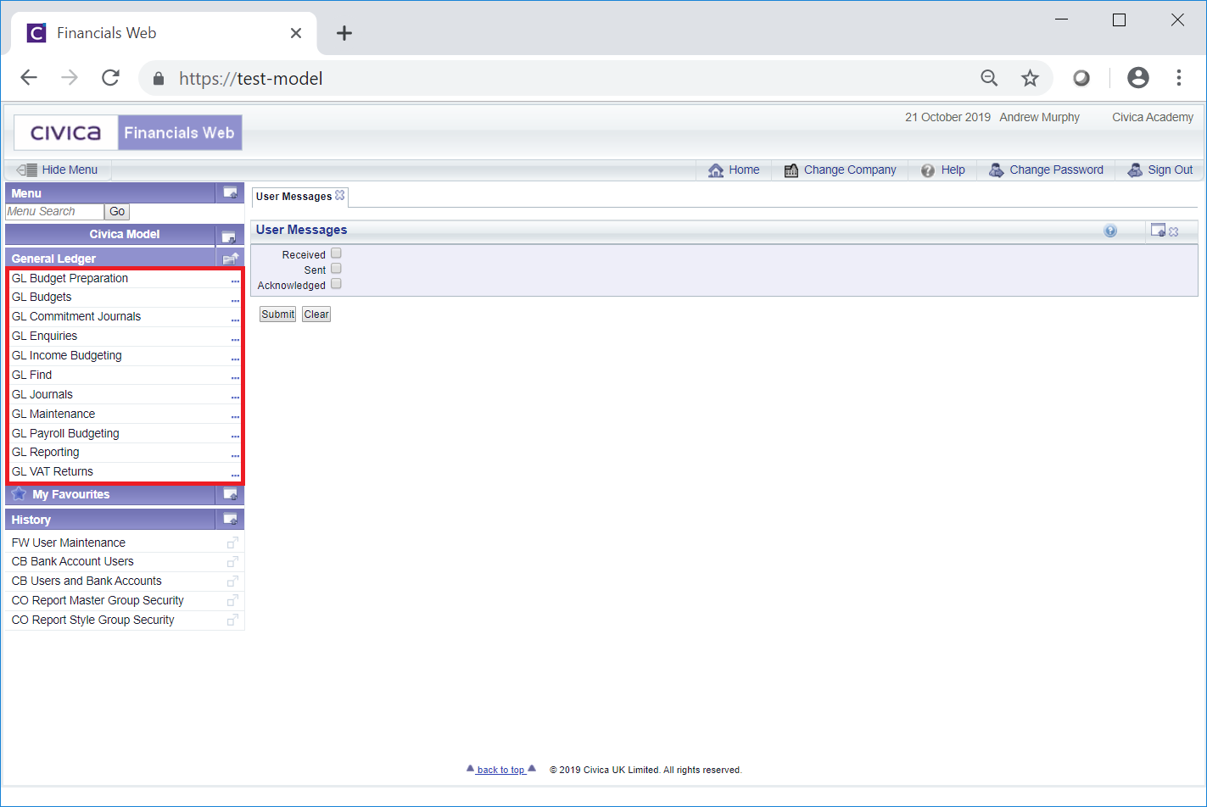
Task: Expand the GL Reporting submenu dots
Action: click(x=235, y=454)
